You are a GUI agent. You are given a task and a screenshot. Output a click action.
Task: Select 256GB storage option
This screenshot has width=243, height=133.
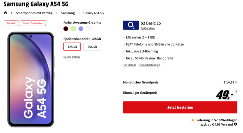(92, 47)
